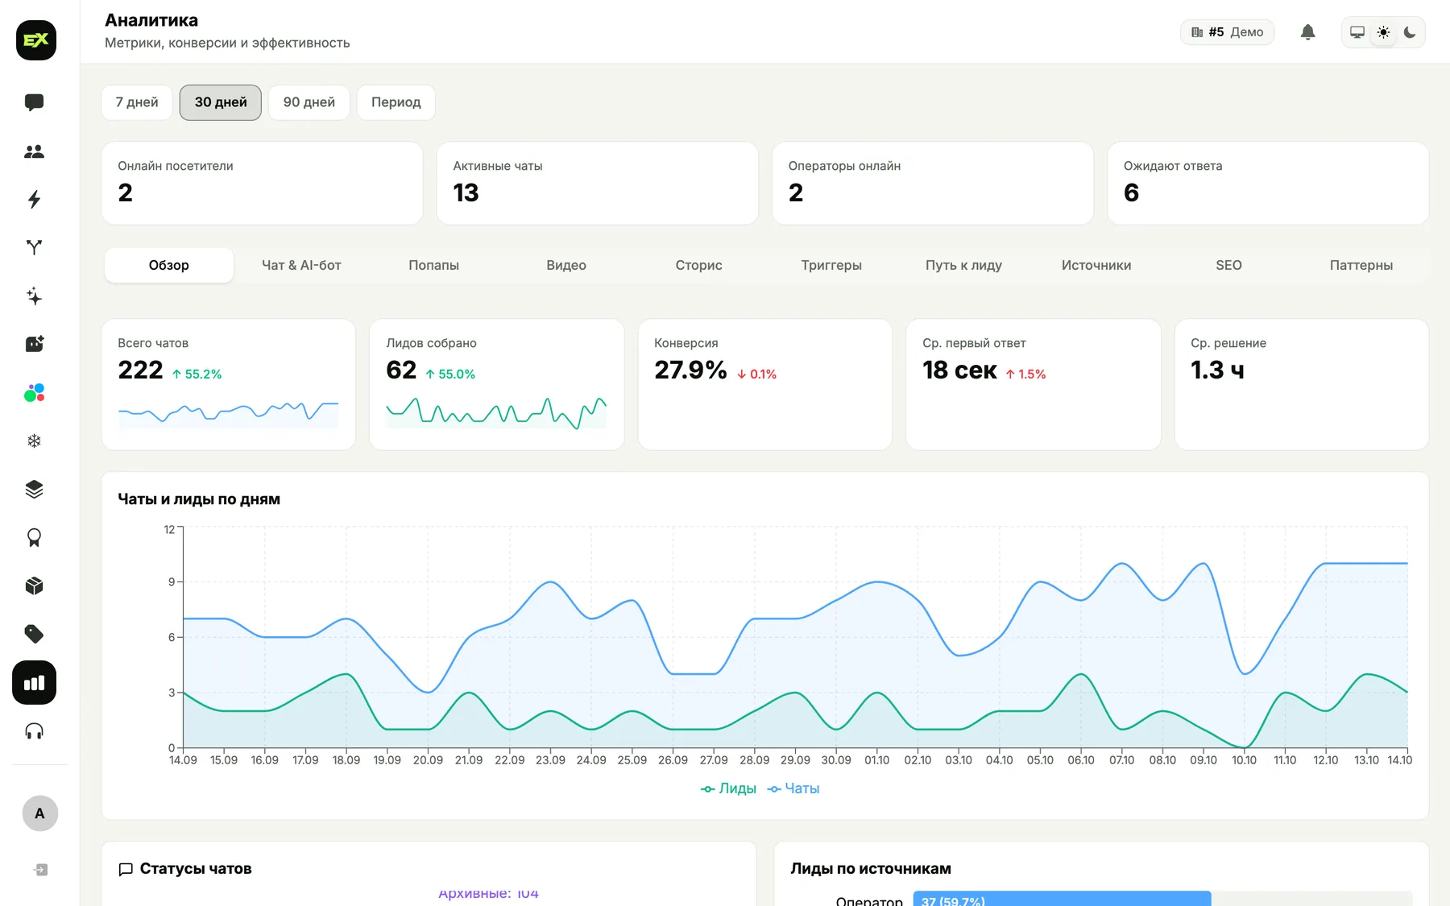
Task: Click the AI sparkles sidebar icon
Action: click(34, 296)
